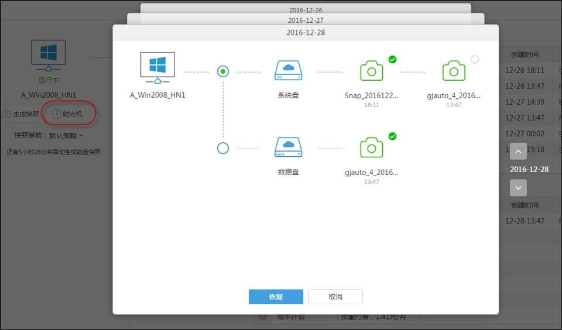Select the Snap_2016122 snapshot camera icon
This screenshot has height=330, width=562.
(371, 71)
